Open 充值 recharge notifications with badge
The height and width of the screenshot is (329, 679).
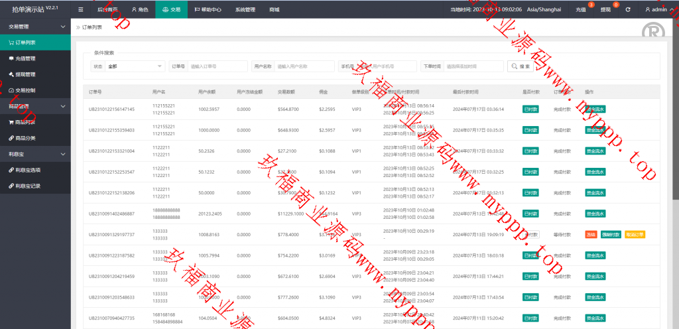(582, 10)
